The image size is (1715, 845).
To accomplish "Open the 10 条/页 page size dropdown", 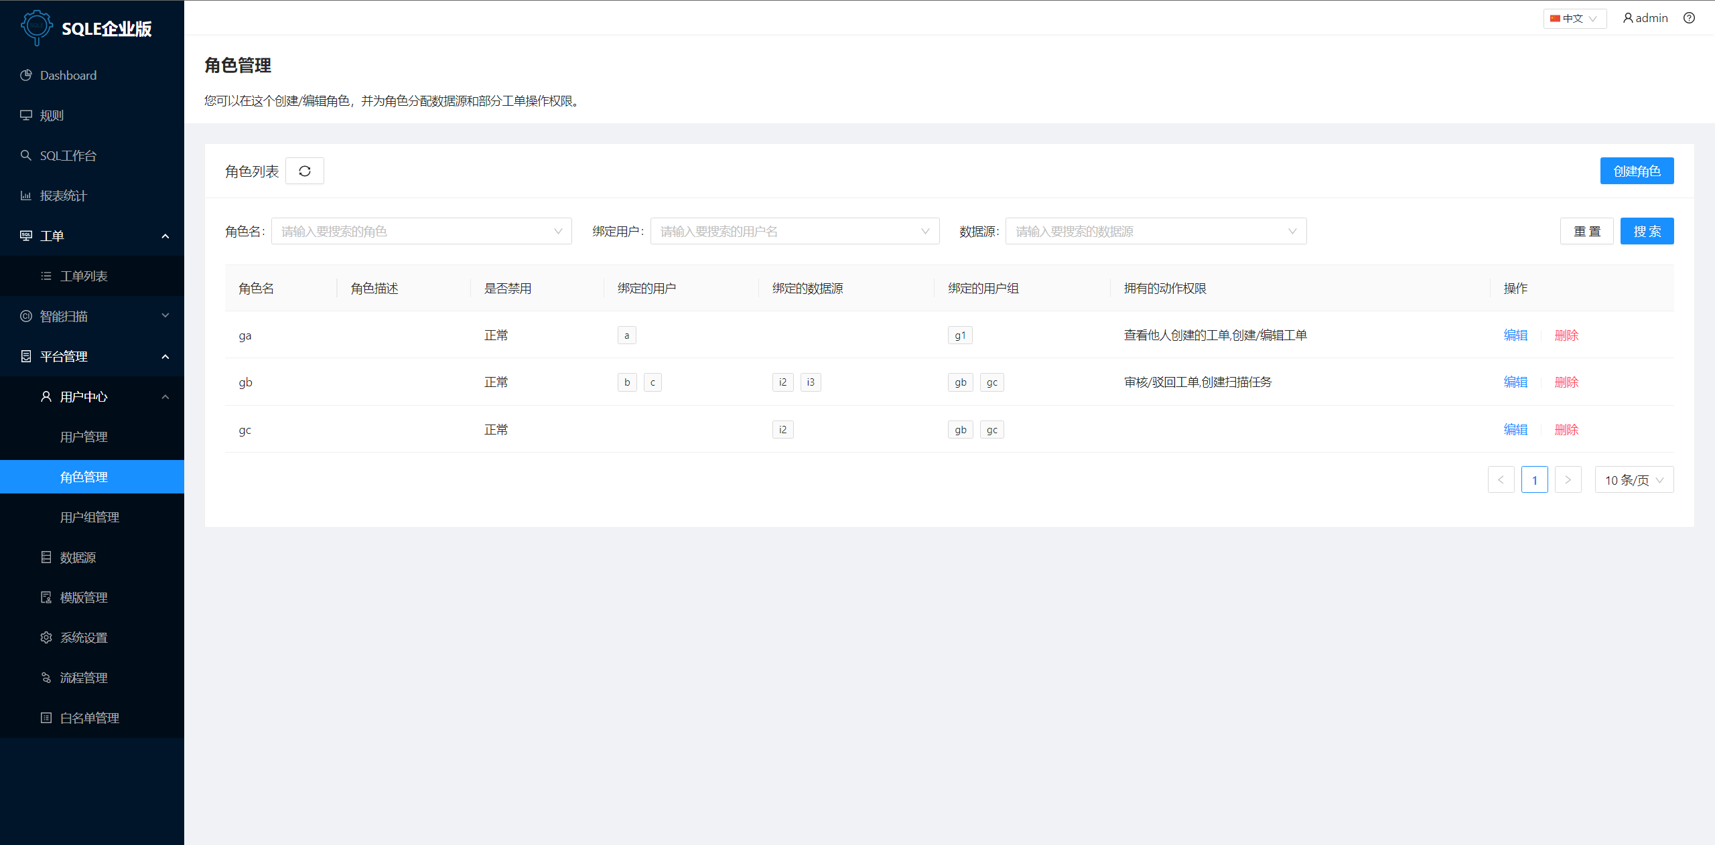I will coord(1634,479).
